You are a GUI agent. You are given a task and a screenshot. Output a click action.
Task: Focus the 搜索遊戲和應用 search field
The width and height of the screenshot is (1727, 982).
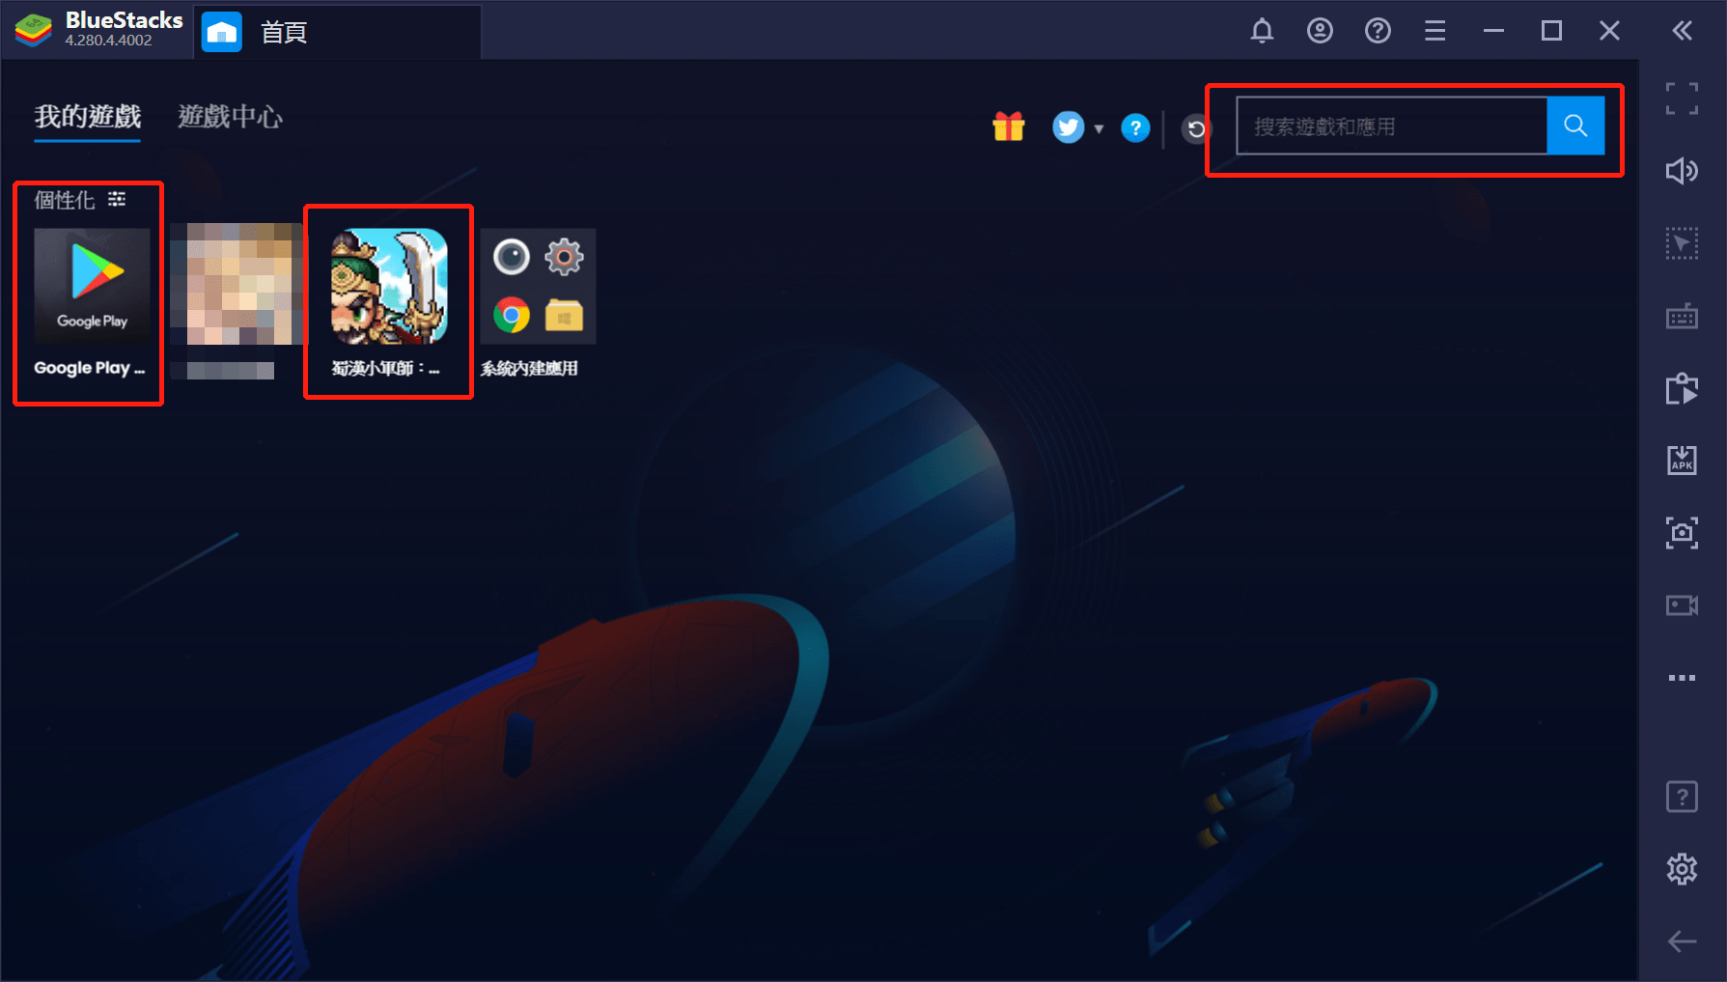coord(1392,126)
